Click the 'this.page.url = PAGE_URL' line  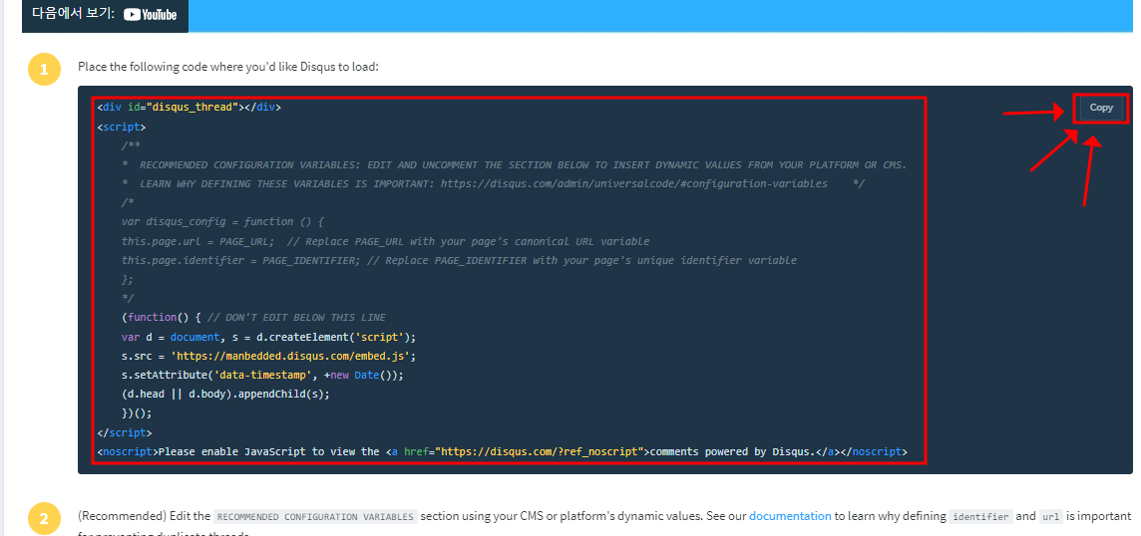point(386,241)
